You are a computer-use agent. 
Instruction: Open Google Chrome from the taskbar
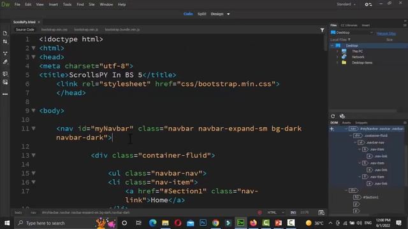(215, 223)
